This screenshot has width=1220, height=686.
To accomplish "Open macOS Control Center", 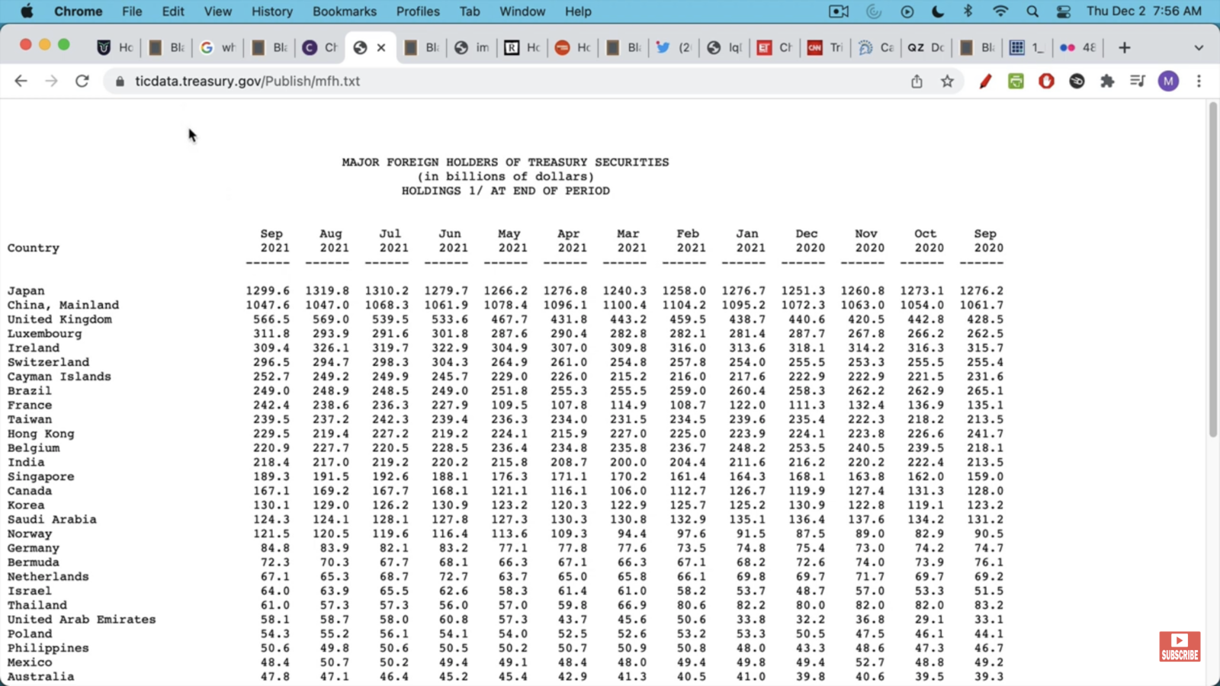I will [x=1063, y=11].
